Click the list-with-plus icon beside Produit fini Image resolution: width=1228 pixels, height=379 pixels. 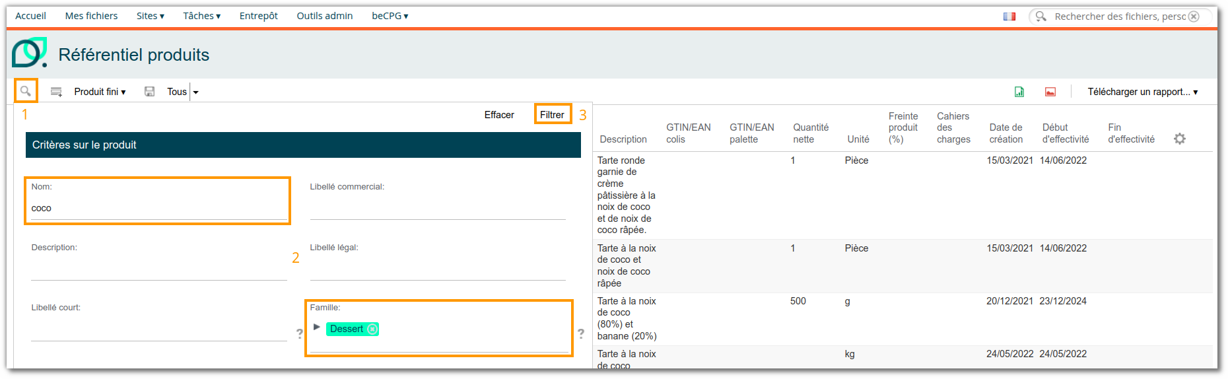pos(57,92)
